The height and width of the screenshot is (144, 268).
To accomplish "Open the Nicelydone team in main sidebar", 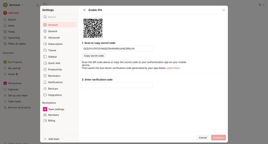I will coord(15,83).
